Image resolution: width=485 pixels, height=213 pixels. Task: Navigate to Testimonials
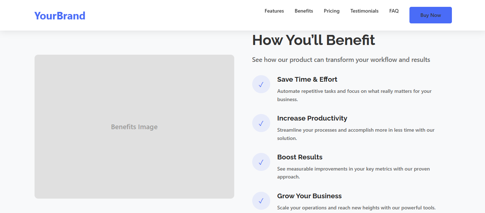(364, 11)
